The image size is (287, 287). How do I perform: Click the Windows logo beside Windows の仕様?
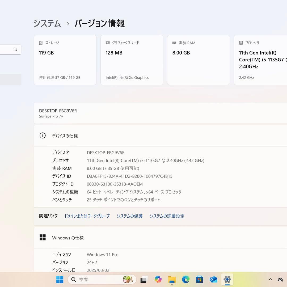tap(43, 237)
